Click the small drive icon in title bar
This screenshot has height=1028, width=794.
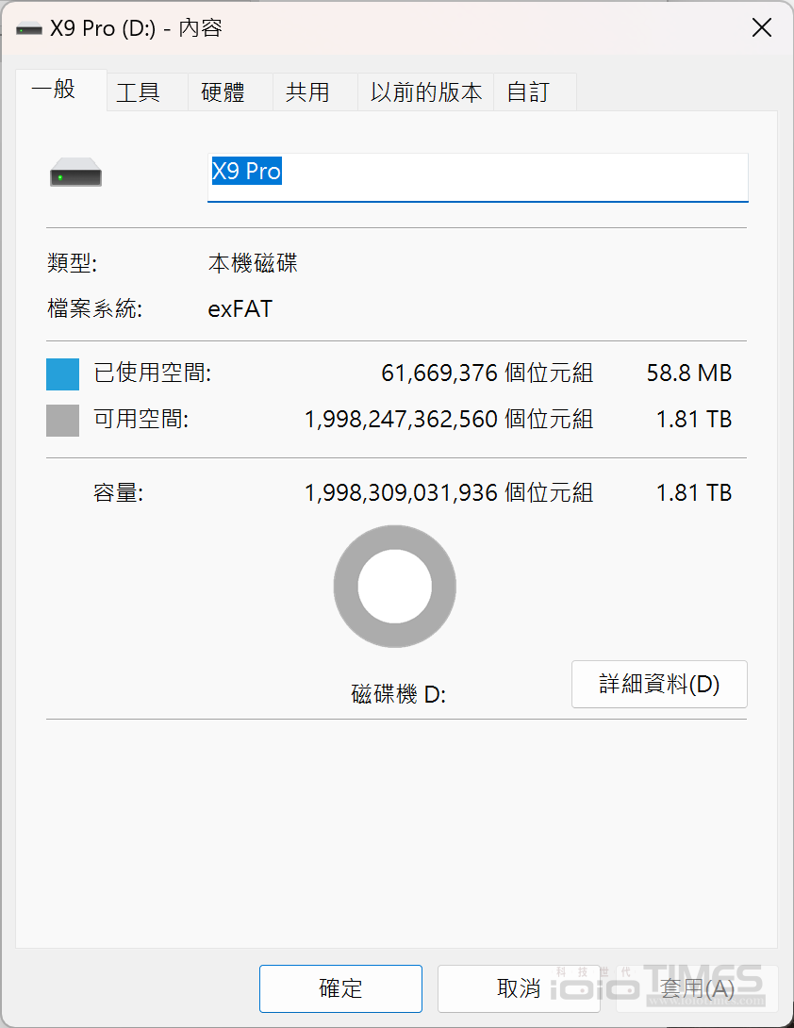pyautogui.click(x=29, y=28)
